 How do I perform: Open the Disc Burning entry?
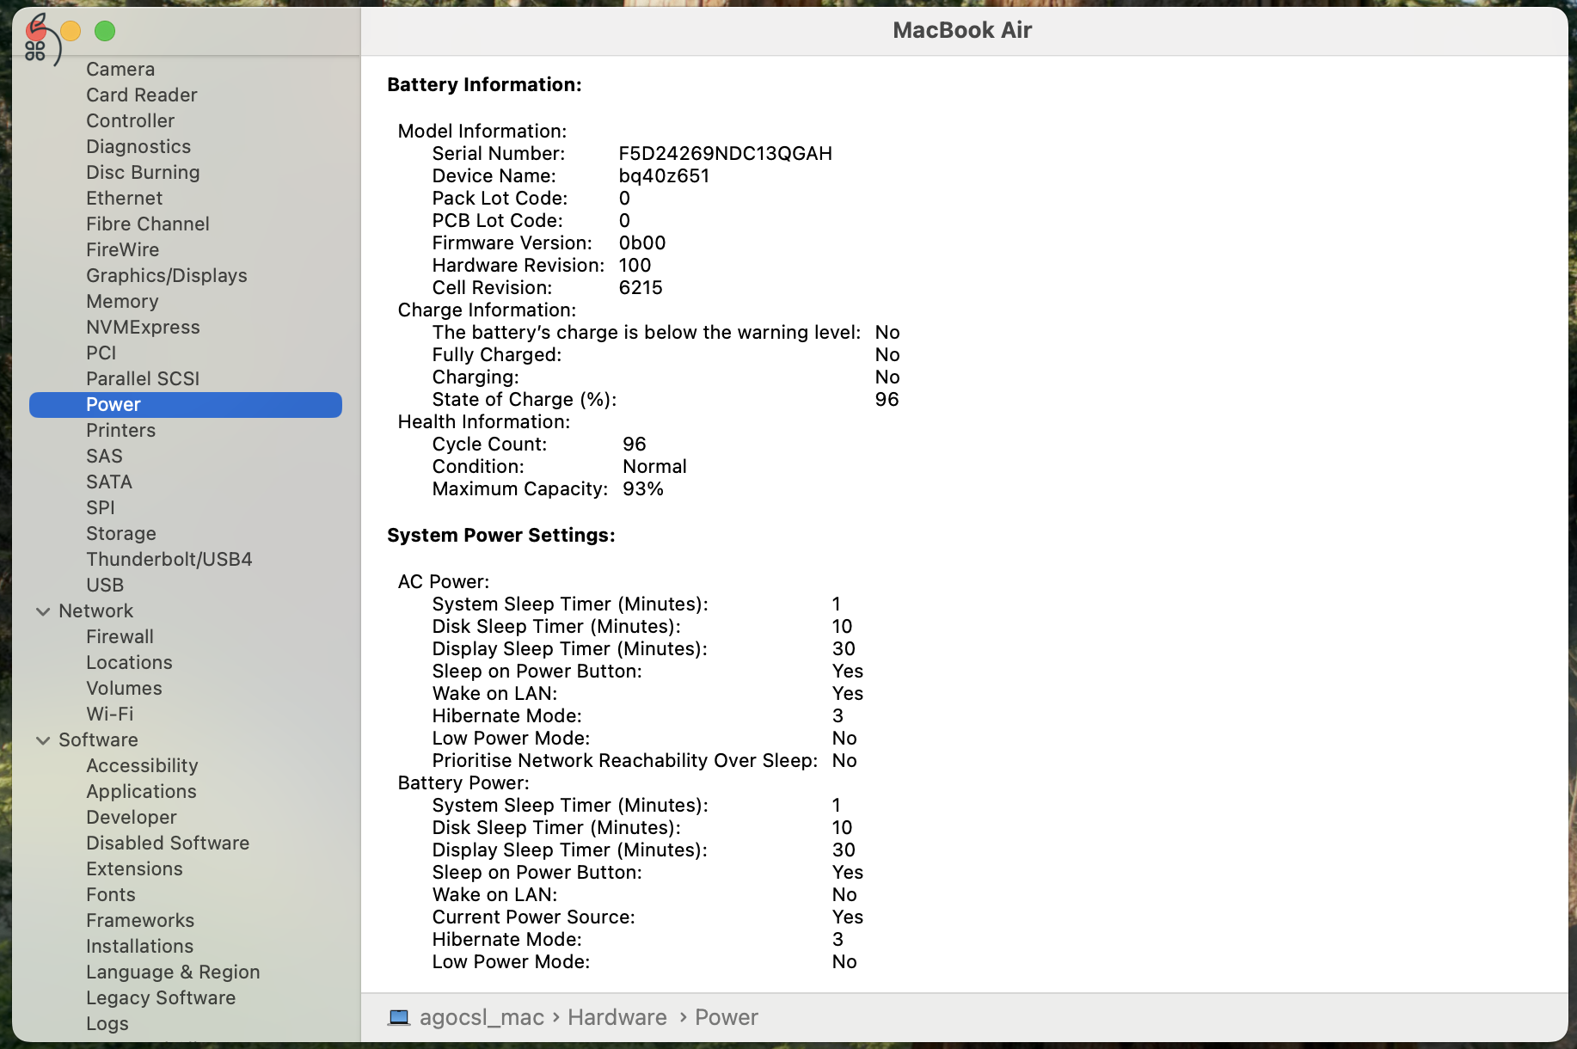[x=143, y=172]
